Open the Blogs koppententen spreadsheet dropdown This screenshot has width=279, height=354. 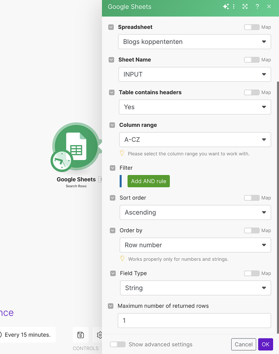click(x=195, y=41)
